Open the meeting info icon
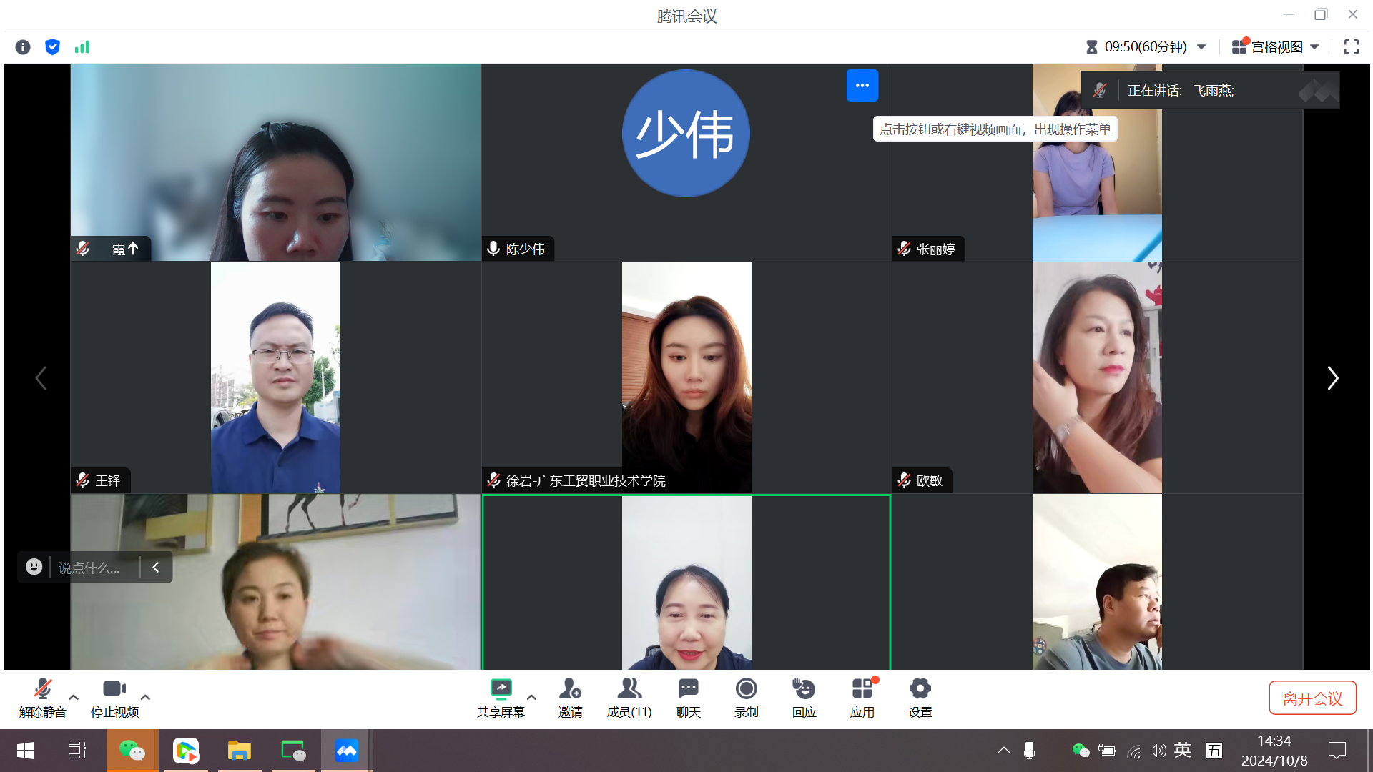The height and width of the screenshot is (772, 1373). click(23, 47)
